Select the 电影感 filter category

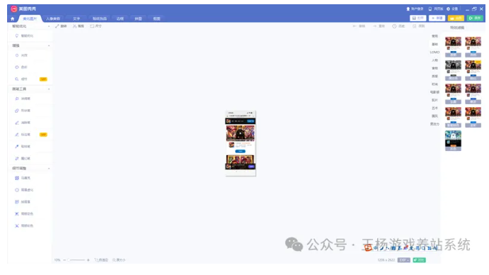[435, 92]
